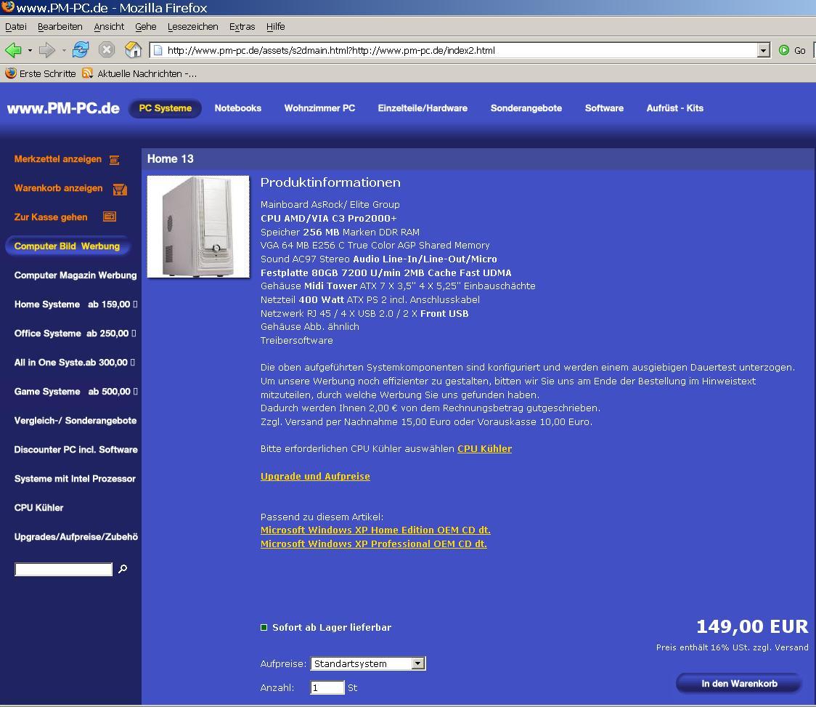Open the Datei menu
The width and height of the screenshot is (816, 707).
(16, 27)
